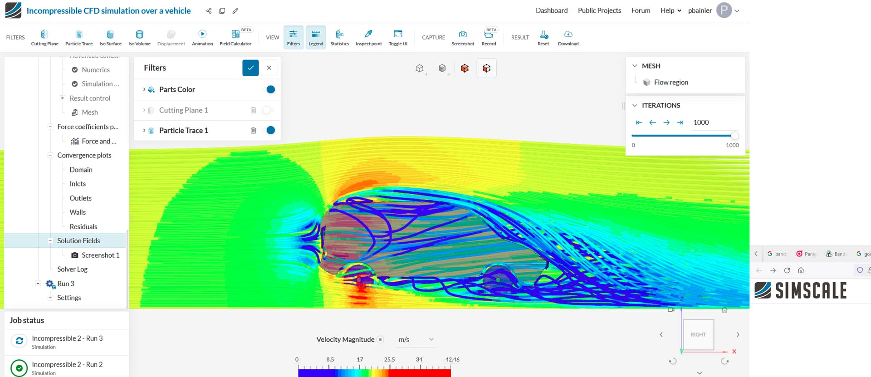871x377 pixels.
Task: Start the Animation tool
Action: (x=202, y=38)
